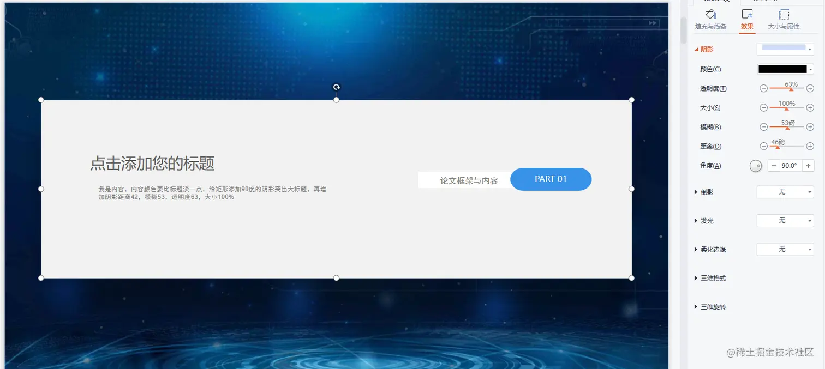Increase 透明度 with the plus icon
825x369 pixels.
[x=810, y=88]
